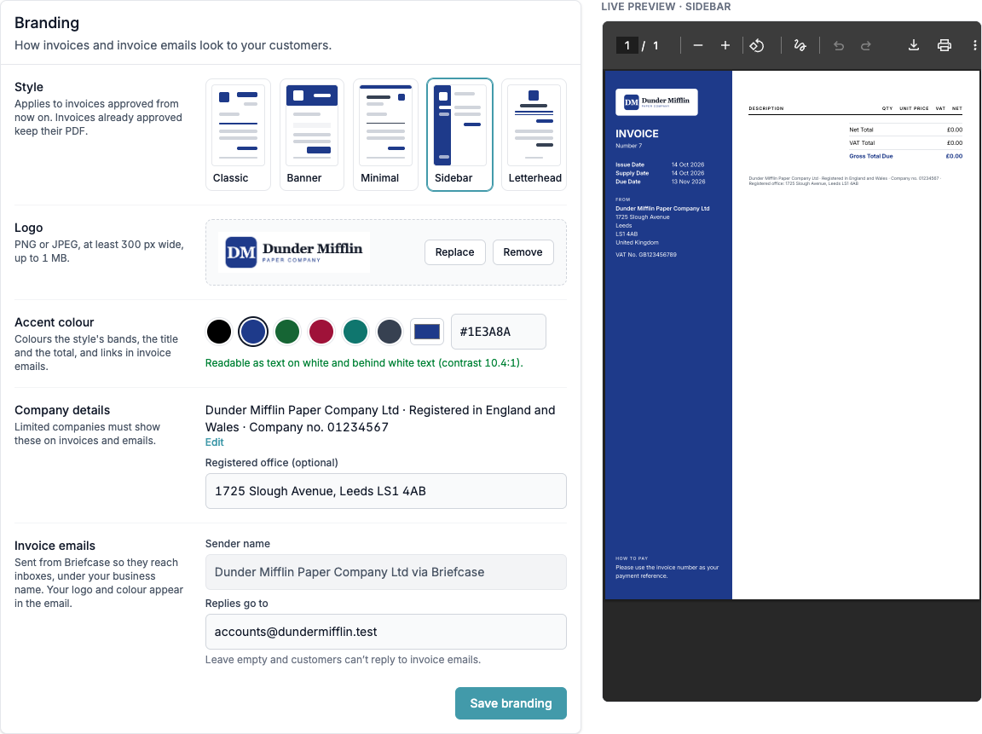Click the INVOICE title in the preview
This screenshot has height=734, width=982.
[x=637, y=134]
